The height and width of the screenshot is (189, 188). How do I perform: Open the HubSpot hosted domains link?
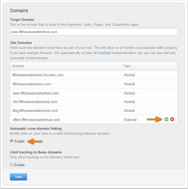116,53
